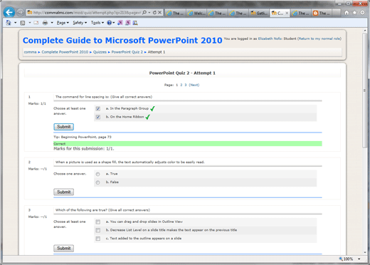
Task: Open 'comma' breadcrumb link
Action: (30, 52)
